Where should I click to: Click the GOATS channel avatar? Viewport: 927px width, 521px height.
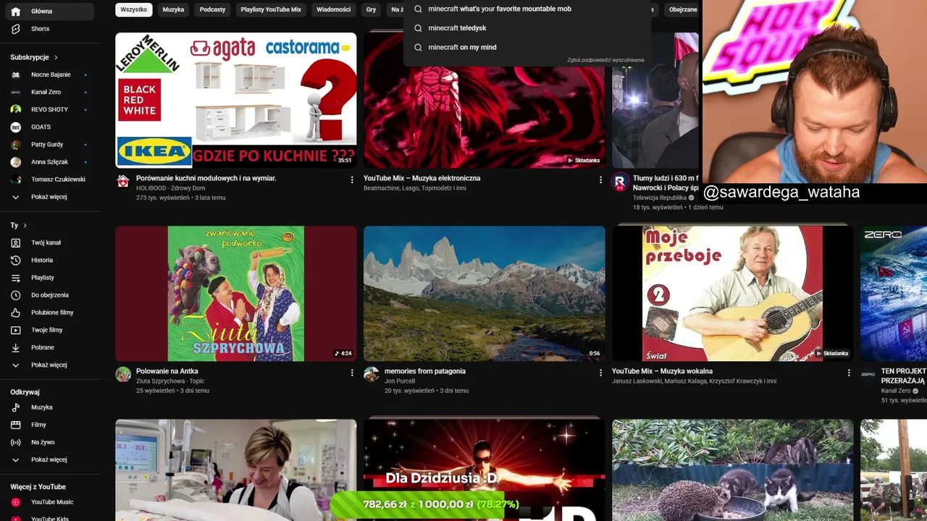pyautogui.click(x=15, y=127)
